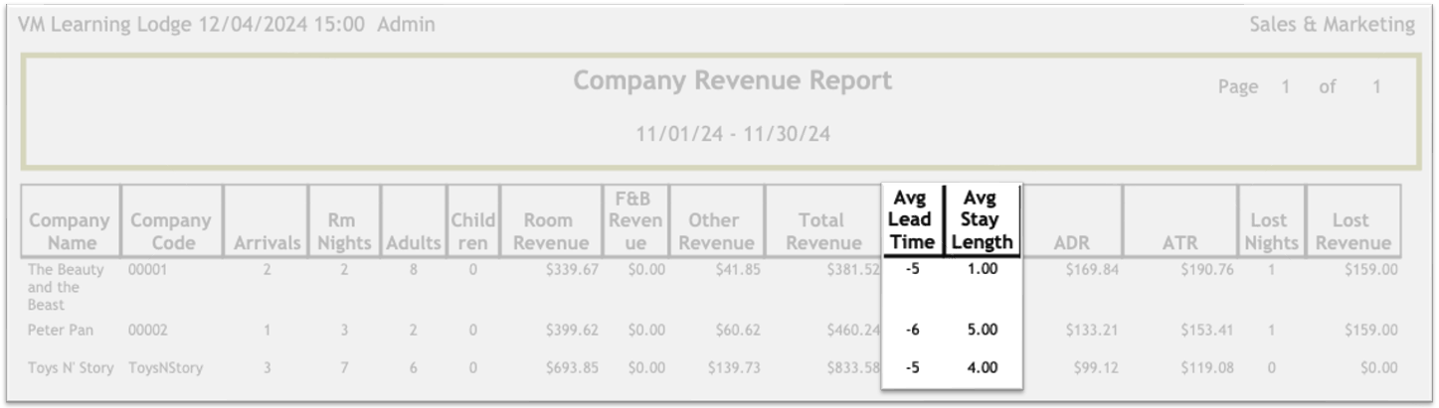
Task: Click the ATR column header
Action: click(1178, 242)
